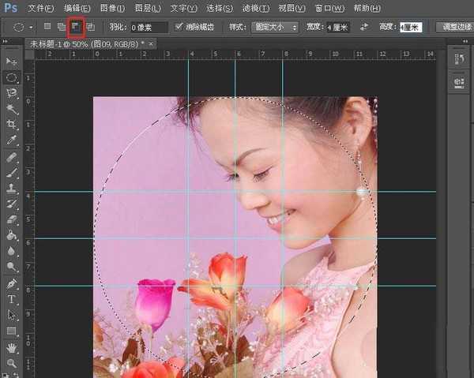474x378 pixels.
Task: Choose the New Selection mode button
Action: pos(47,27)
